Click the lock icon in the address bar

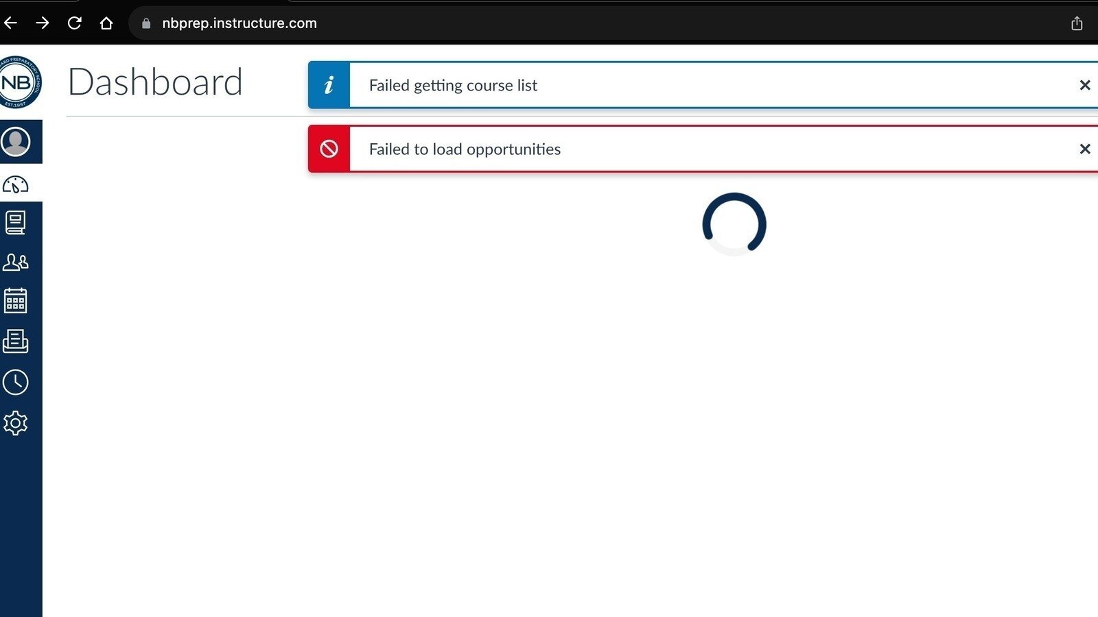click(x=146, y=23)
